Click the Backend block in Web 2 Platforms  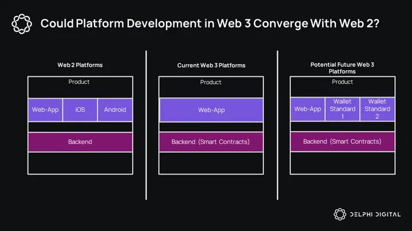80,141
